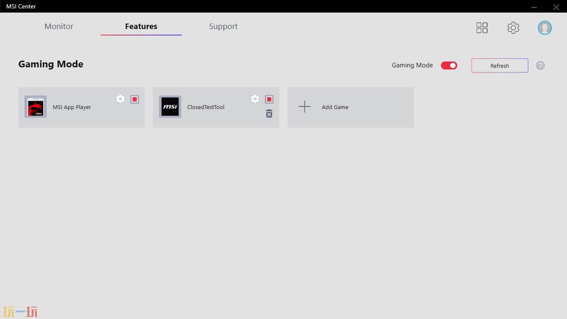Image resolution: width=567 pixels, height=319 pixels.
Task: Toggle red square on MSI App Player
Action: coord(134,99)
